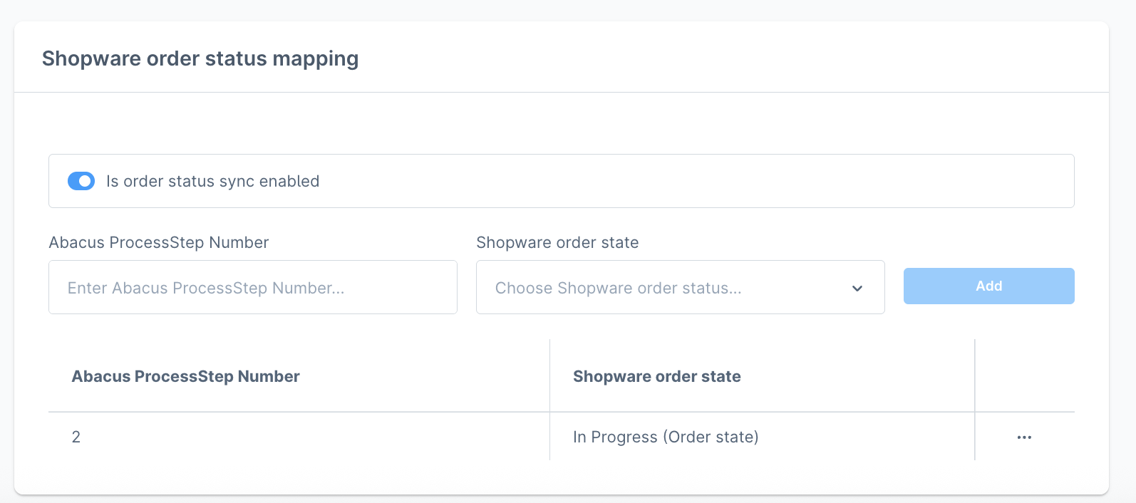The image size is (1136, 503).
Task: Disable the 'Is order status sync enabled' setting
Action: 81,181
